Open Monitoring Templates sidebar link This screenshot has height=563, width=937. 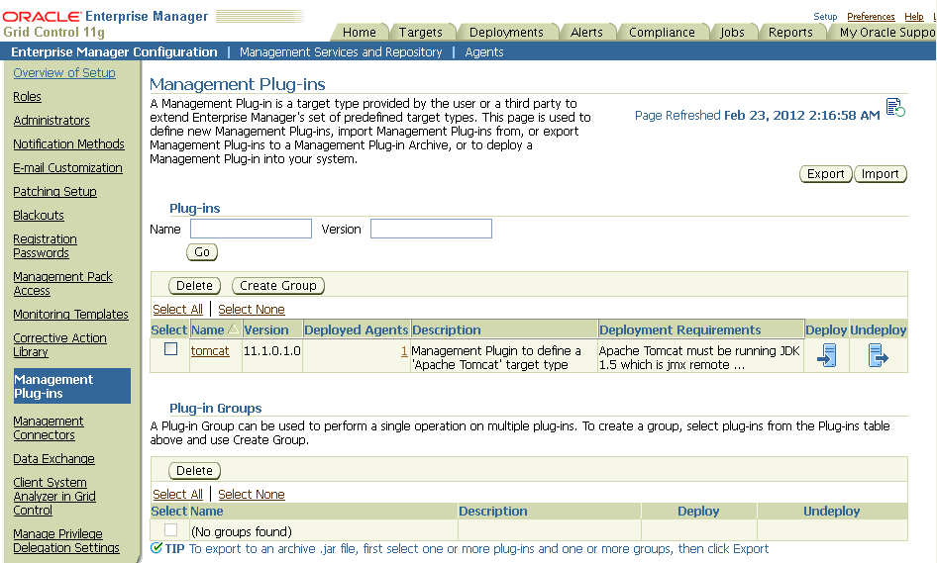pos(70,314)
